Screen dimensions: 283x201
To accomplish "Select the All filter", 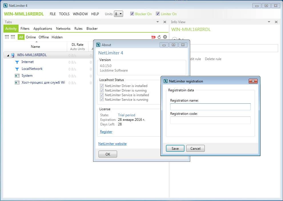I will click(x=21, y=37).
